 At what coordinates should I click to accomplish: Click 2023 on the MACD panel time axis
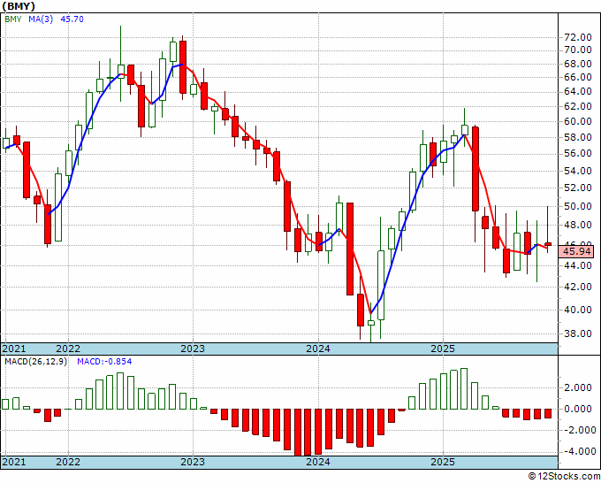pos(193,462)
